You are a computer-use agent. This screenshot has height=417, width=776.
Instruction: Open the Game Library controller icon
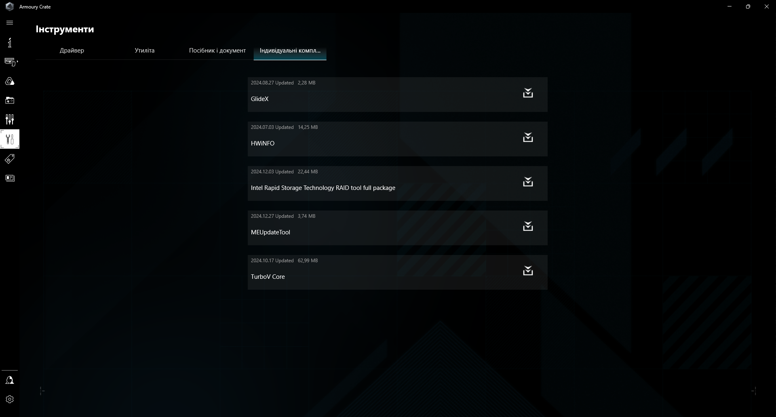click(x=10, y=100)
